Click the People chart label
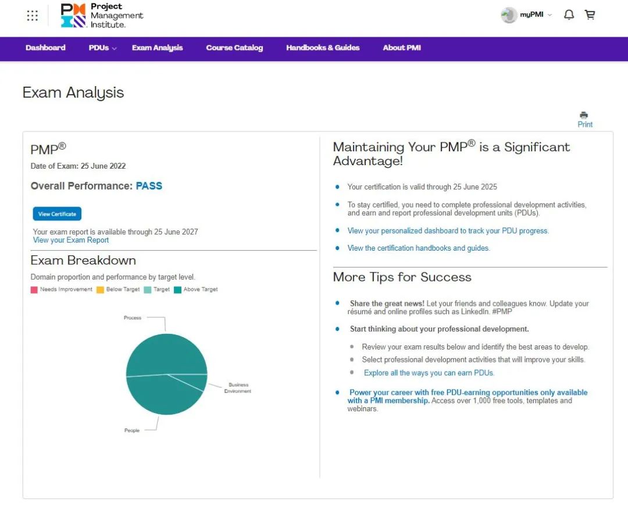Screen dimensions: 628x506 [132, 430]
